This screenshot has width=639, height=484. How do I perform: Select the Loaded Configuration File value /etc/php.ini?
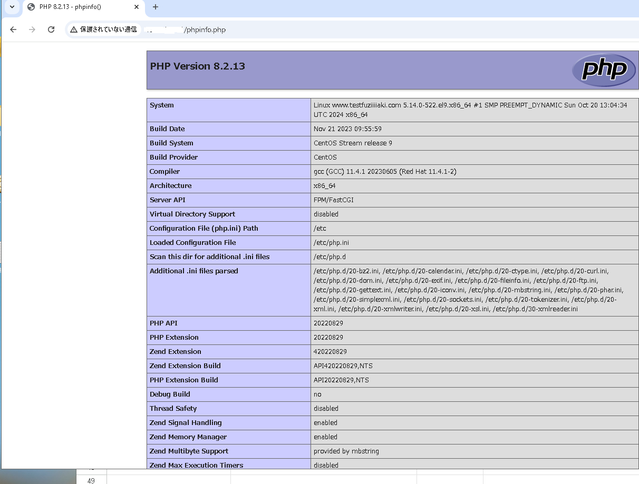click(330, 242)
